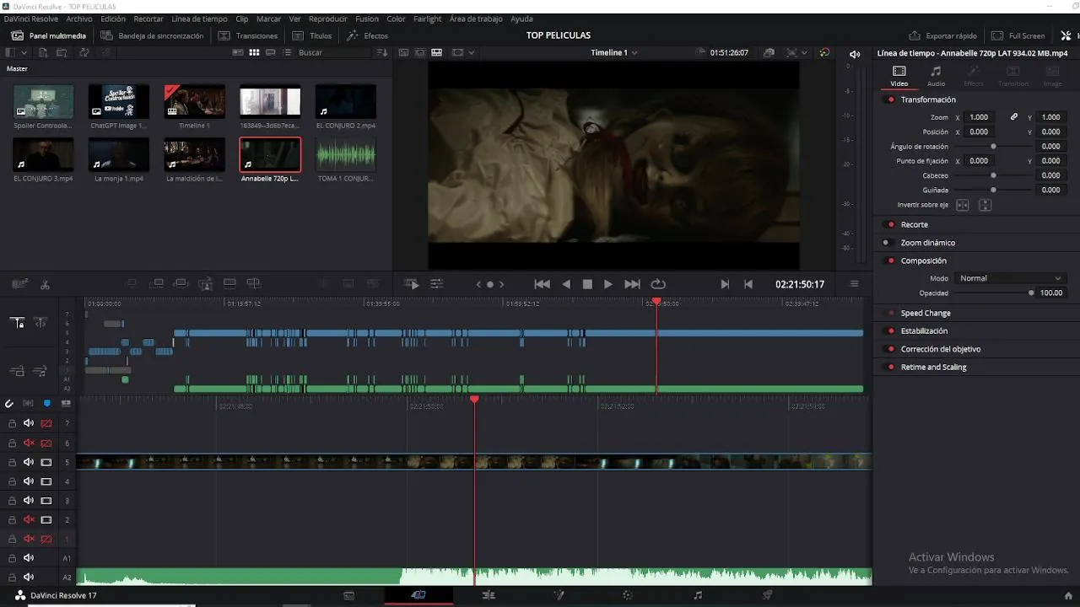This screenshot has height=607, width=1080.
Task: Adjust the Ángulo de rotación slider
Action: point(993,147)
